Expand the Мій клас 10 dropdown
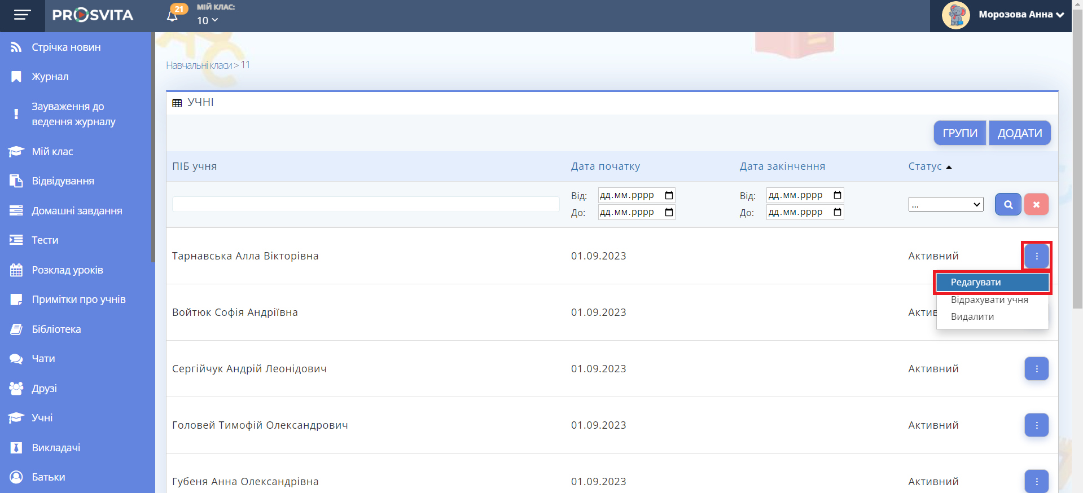The image size is (1083, 493). pos(207,21)
